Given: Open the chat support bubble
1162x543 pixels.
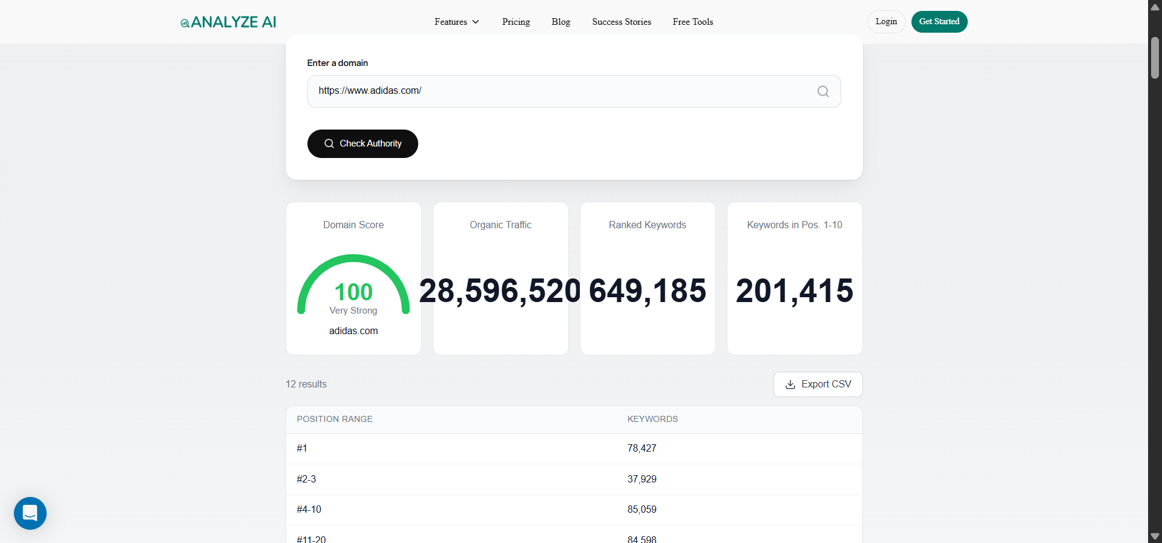Looking at the screenshot, I should tap(30, 513).
